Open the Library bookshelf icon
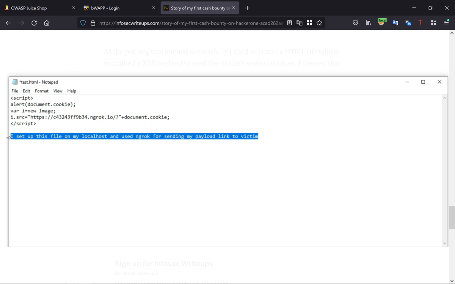 point(368,23)
